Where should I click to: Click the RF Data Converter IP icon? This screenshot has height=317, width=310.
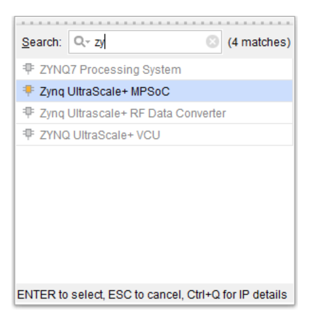(x=28, y=113)
